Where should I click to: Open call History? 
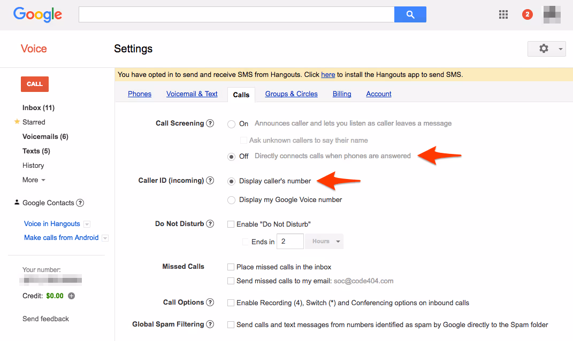tap(33, 165)
